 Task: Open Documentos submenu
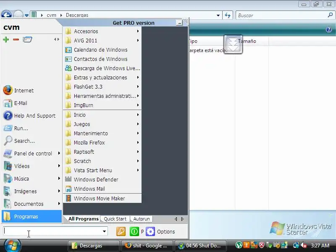(x=32, y=204)
